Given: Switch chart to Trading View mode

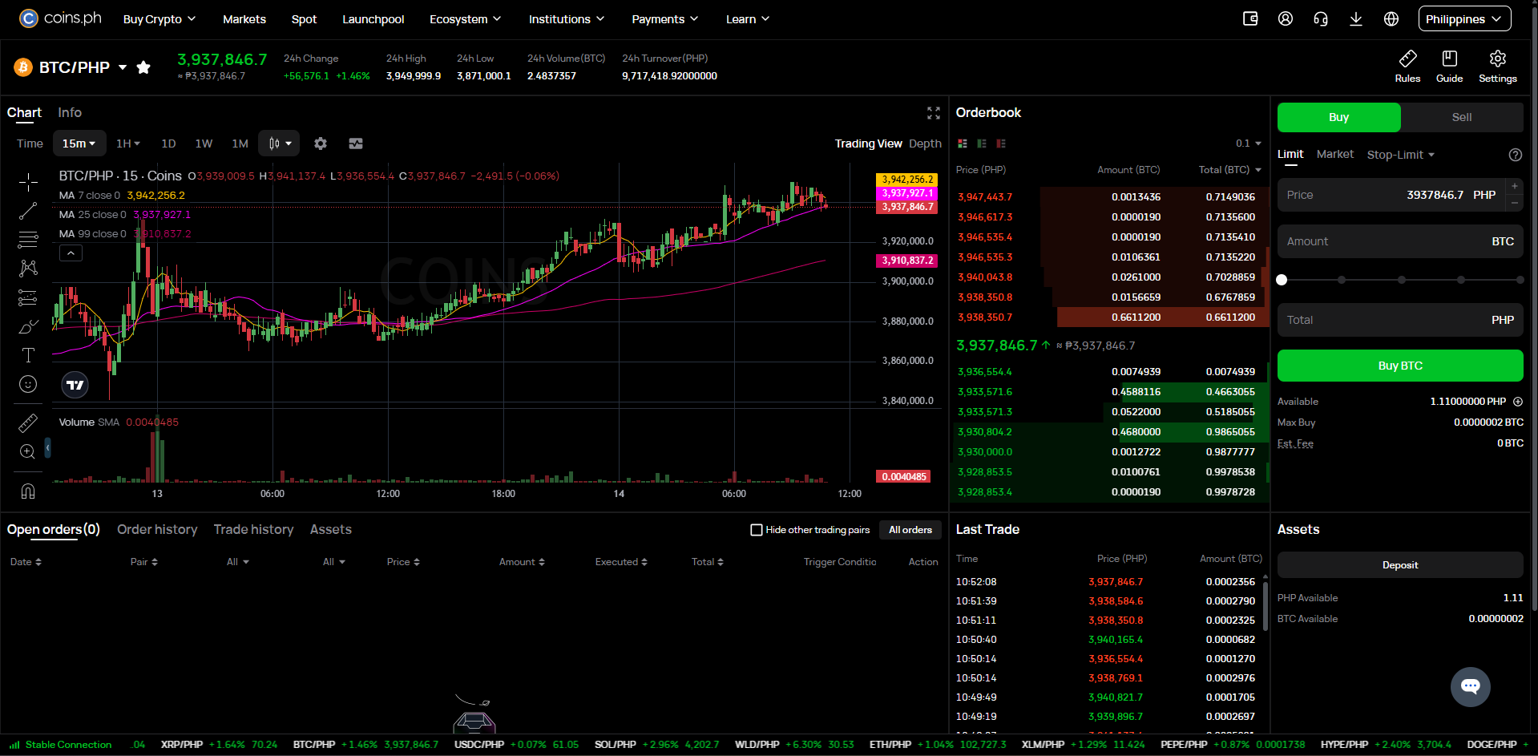Looking at the screenshot, I should click(868, 144).
